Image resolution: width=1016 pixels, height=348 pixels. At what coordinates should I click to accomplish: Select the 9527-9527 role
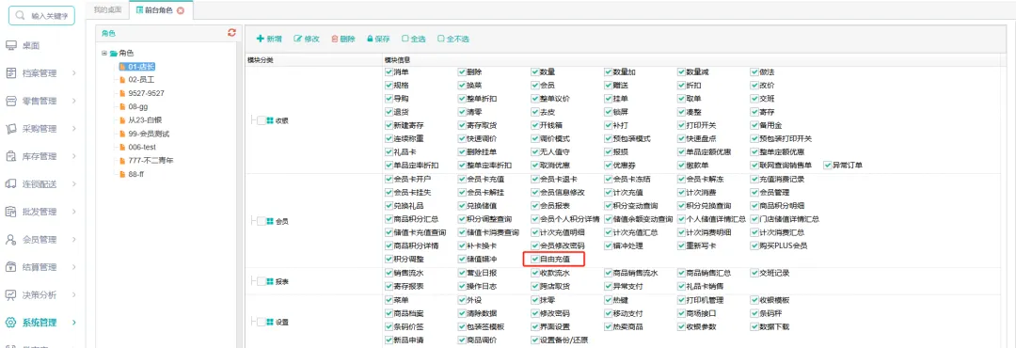[x=146, y=93]
